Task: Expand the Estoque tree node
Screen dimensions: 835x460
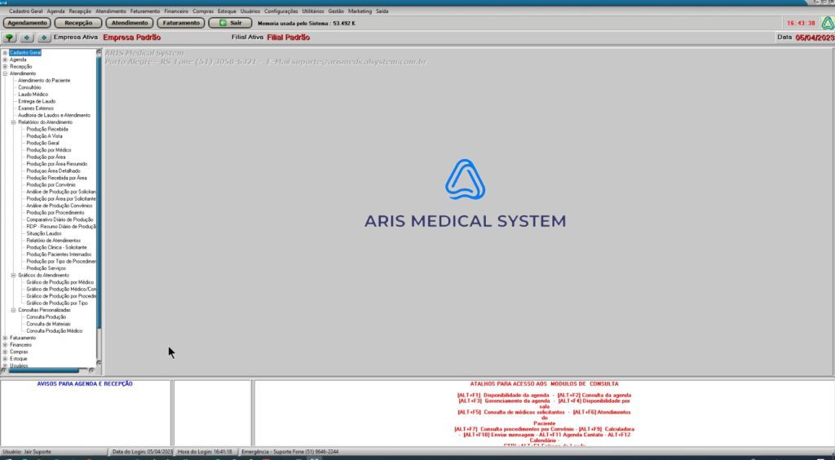Action: tap(5, 358)
